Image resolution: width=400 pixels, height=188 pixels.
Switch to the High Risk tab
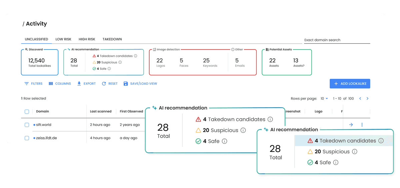[x=87, y=39]
